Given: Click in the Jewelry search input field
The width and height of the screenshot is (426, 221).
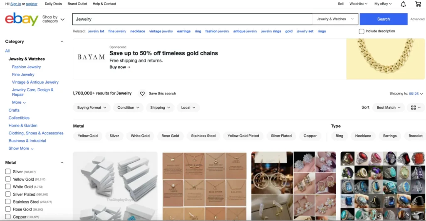Looking at the screenshot, I should pyautogui.click(x=192, y=19).
